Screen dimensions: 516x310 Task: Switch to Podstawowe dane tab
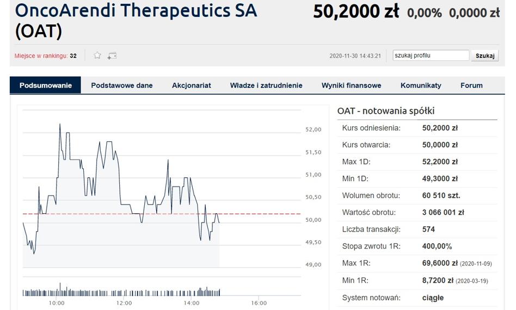tap(122, 85)
